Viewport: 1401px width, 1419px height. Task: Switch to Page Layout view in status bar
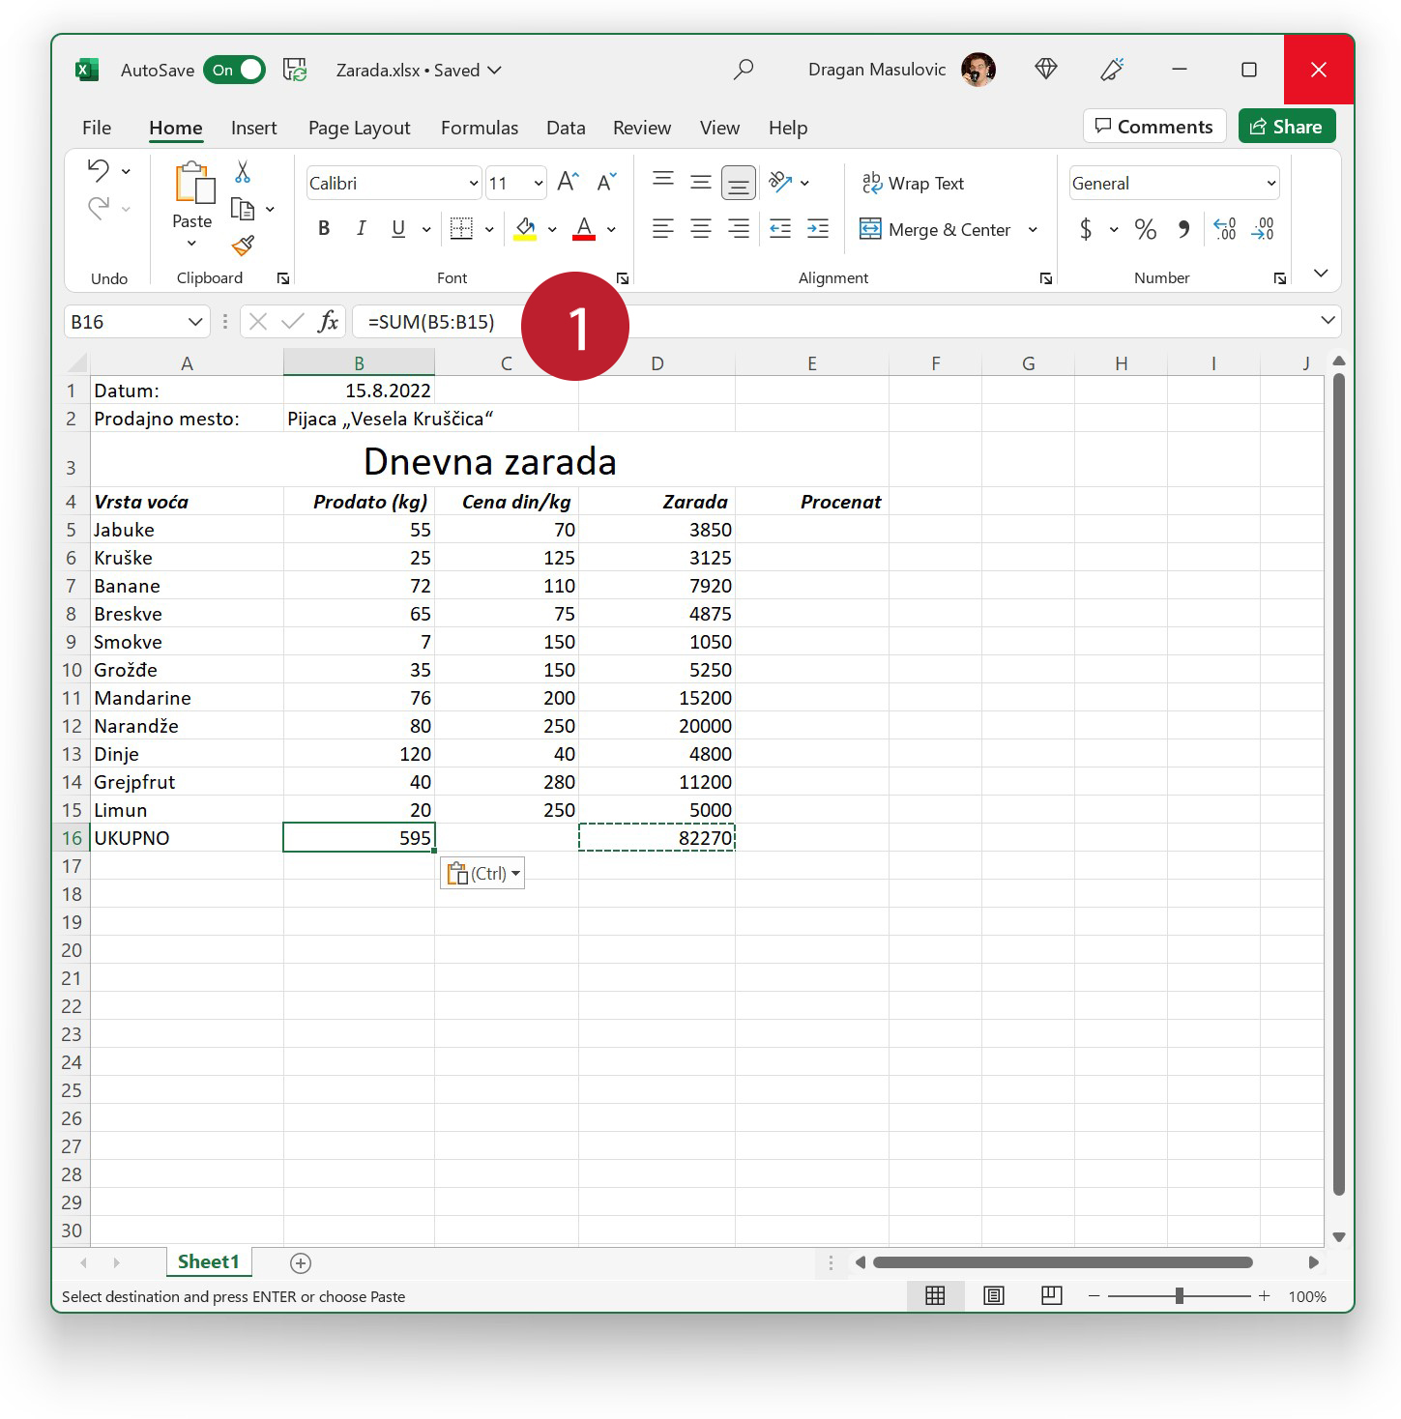993,1296
